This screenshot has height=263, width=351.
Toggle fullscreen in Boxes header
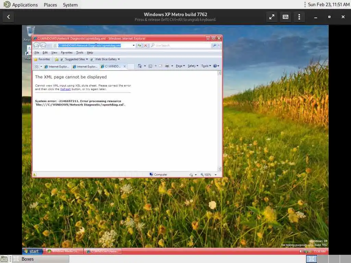[272, 17]
